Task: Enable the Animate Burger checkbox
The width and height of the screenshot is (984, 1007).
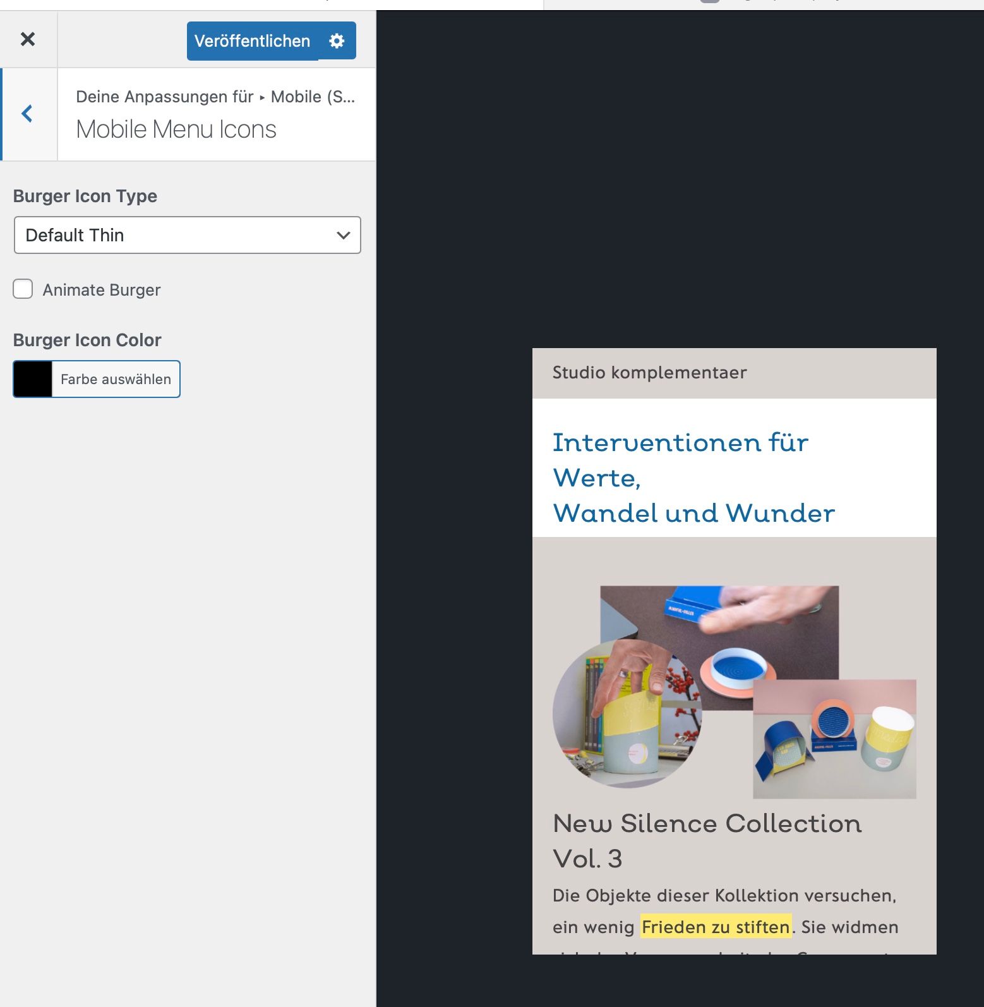Action: tap(23, 289)
